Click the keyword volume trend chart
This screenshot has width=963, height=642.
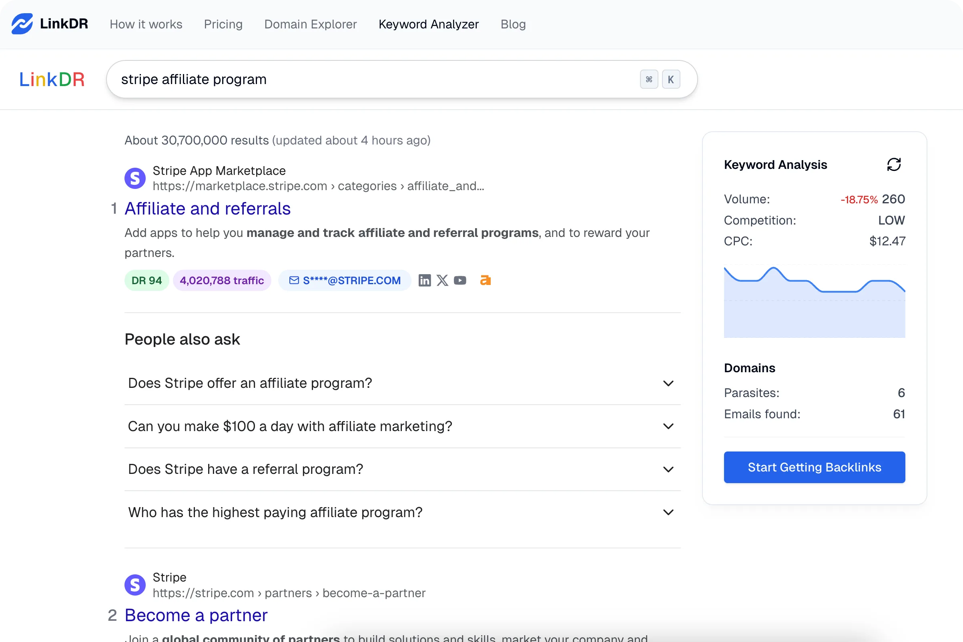(x=815, y=301)
